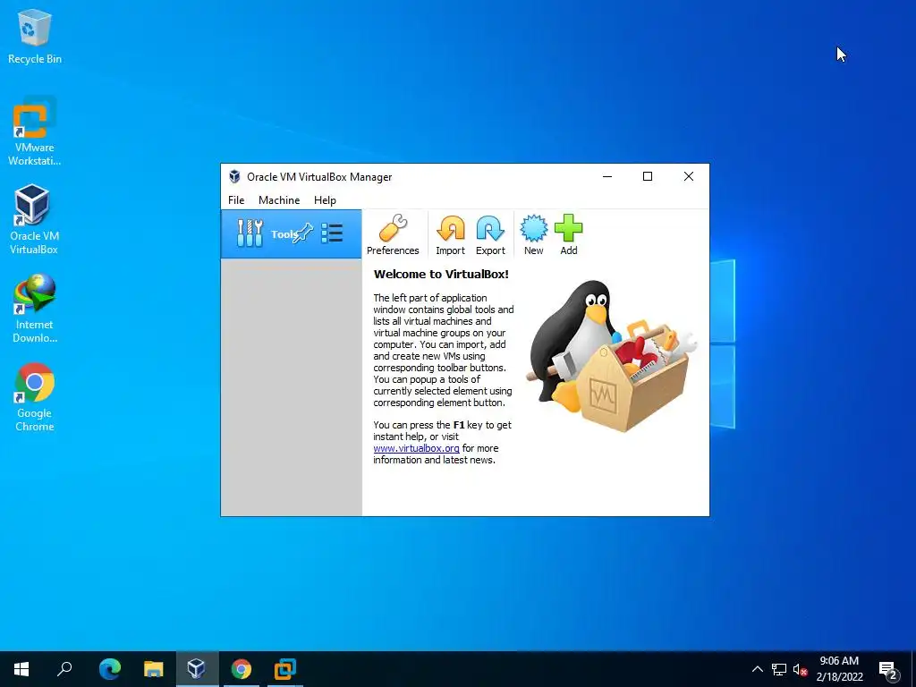Open the Tools list menu icon
The width and height of the screenshot is (916, 687).
coord(332,233)
